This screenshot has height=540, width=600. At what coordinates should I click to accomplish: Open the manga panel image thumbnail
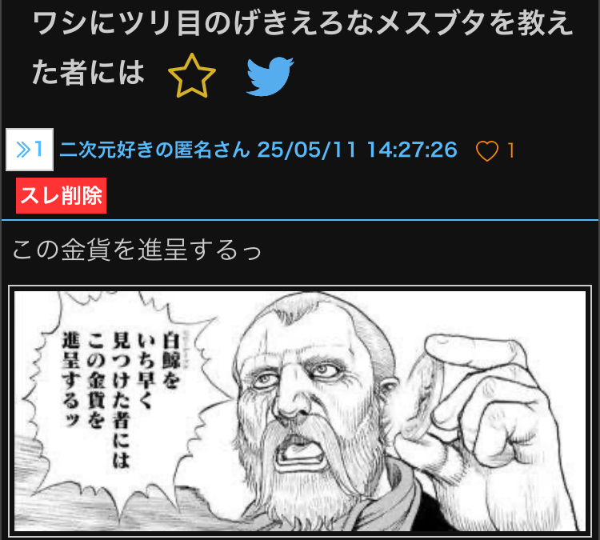tap(300, 411)
